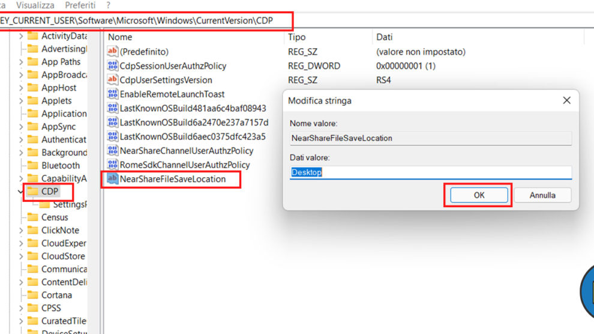Image resolution: width=594 pixels, height=334 pixels.
Task: Cancel the dialog with Annulla
Action: click(542, 195)
